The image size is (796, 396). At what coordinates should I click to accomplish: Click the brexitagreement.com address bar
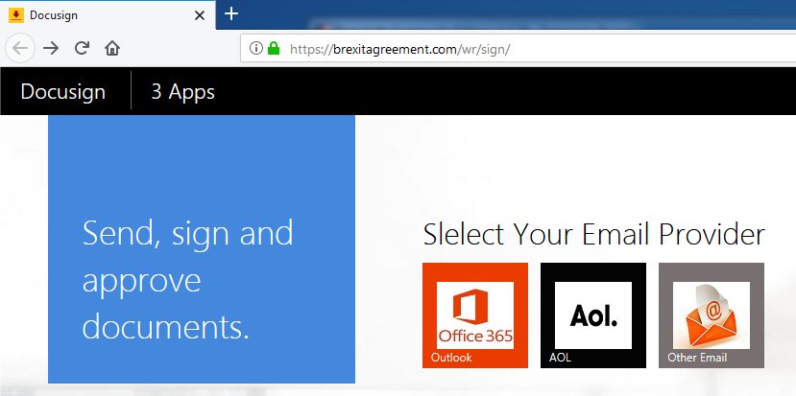(518, 49)
